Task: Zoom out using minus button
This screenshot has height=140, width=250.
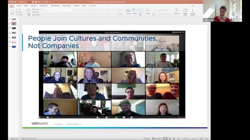Action: click(182, 138)
